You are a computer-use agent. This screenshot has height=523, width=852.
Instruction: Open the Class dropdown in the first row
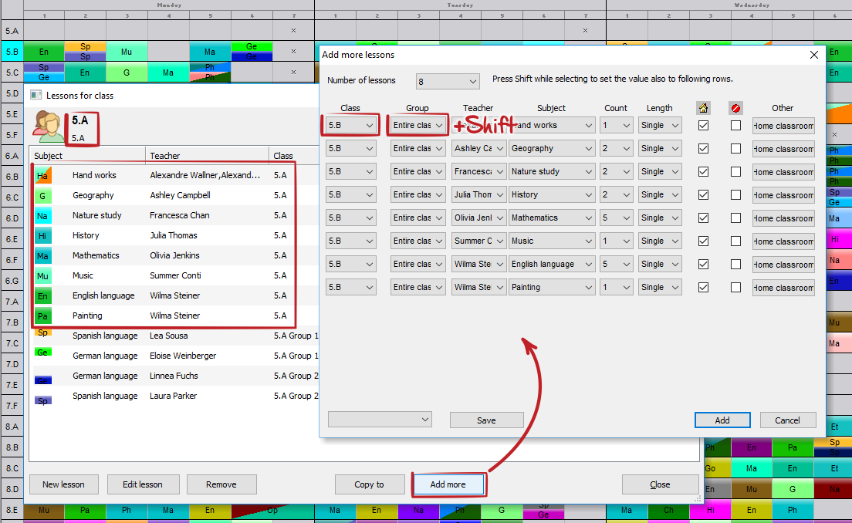click(x=351, y=125)
